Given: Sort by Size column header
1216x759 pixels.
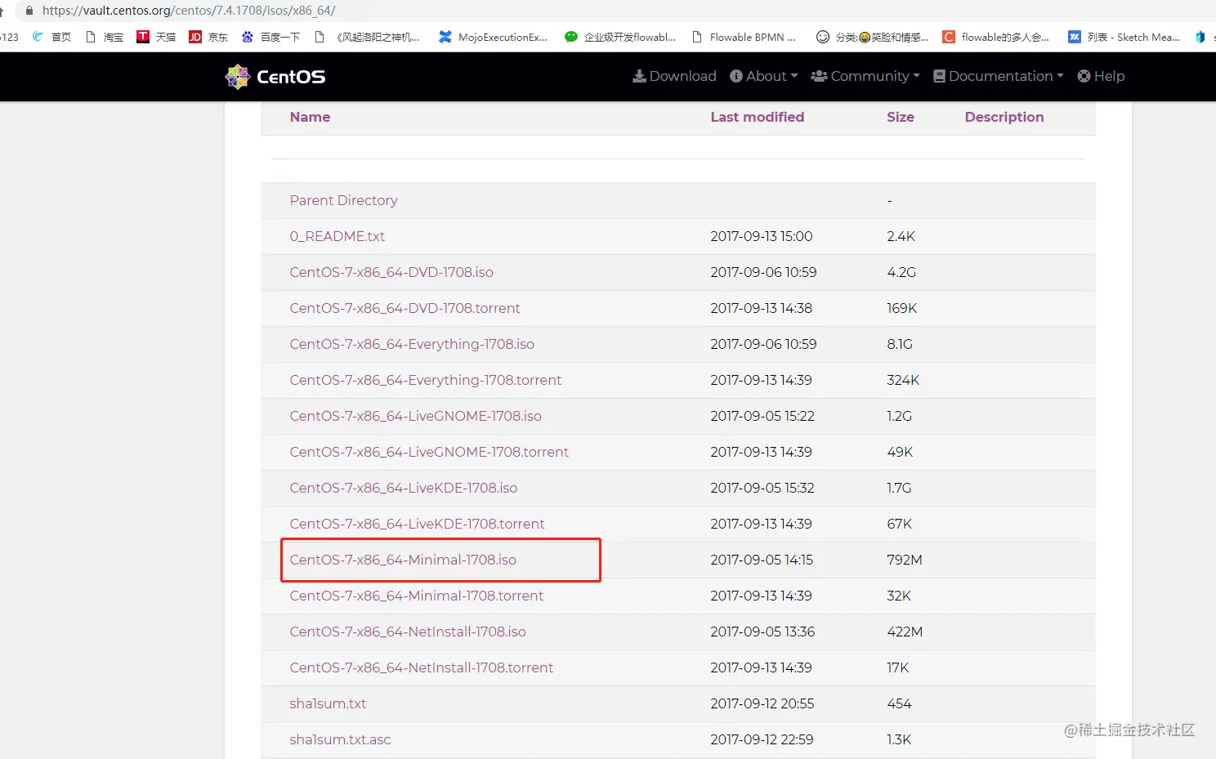Looking at the screenshot, I should tap(901, 117).
